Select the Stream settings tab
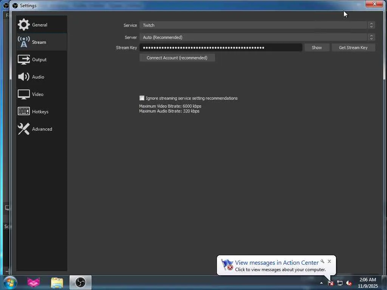This screenshot has height=290, width=387. click(42, 42)
